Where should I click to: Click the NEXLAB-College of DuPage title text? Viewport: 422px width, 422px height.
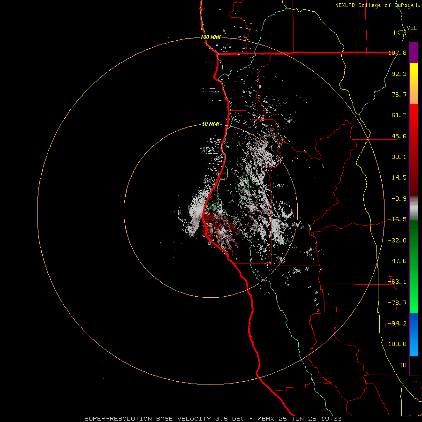tap(377, 5)
